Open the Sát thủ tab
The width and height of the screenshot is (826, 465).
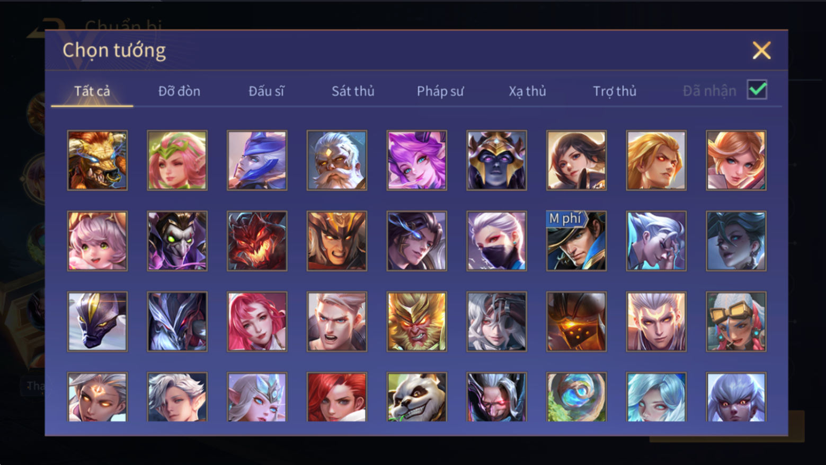tap(353, 91)
